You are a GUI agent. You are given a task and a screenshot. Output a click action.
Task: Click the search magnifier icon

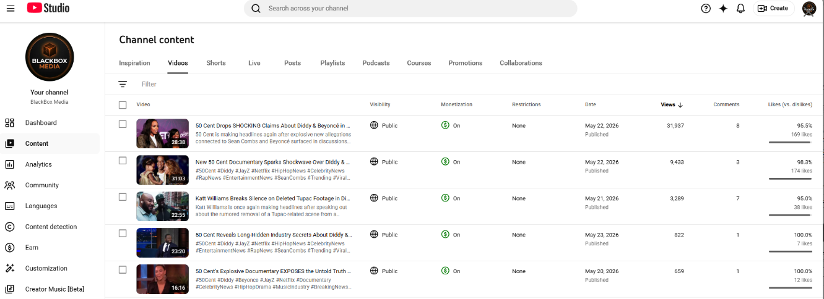(x=256, y=8)
